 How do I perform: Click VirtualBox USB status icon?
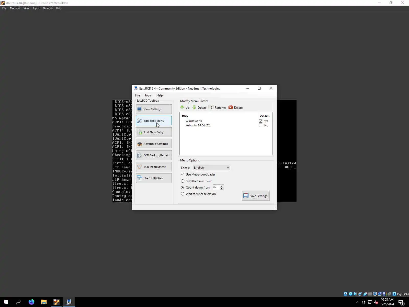pyautogui.click(x=365, y=294)
